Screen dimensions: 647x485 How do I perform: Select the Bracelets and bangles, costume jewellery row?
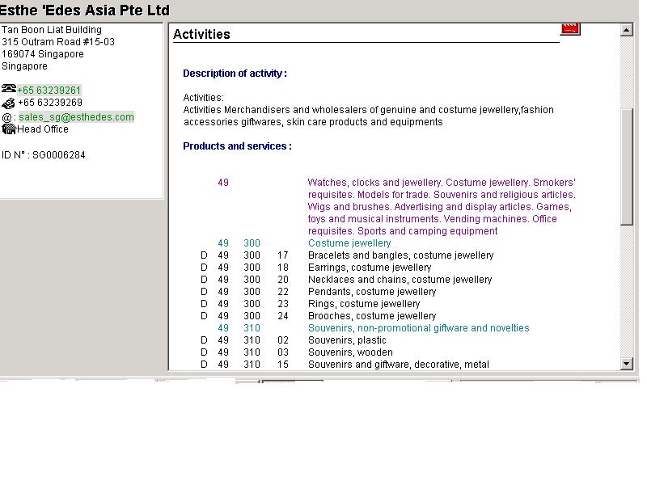click(x=400, y=255)
